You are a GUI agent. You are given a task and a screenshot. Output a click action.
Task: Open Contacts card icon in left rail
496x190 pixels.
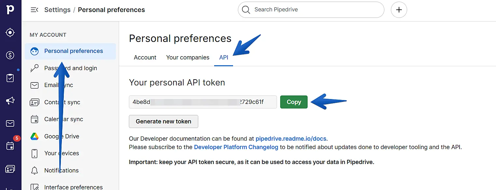coord(10,169)
